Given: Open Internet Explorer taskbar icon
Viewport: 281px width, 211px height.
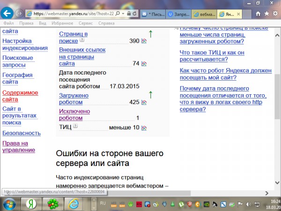Looking at the screenshot, I should tap(74, 204).
